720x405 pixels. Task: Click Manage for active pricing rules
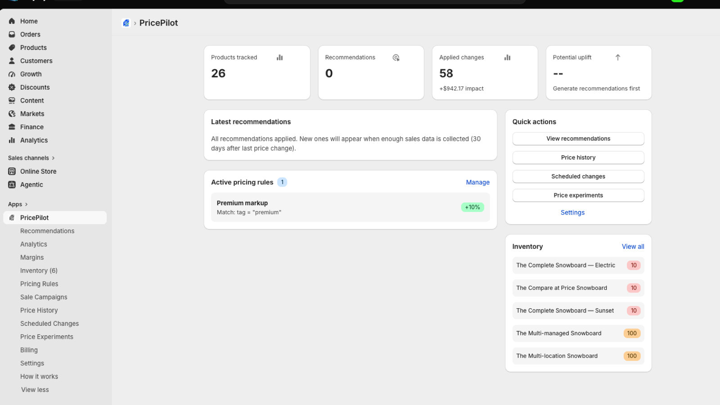(477, 182)
